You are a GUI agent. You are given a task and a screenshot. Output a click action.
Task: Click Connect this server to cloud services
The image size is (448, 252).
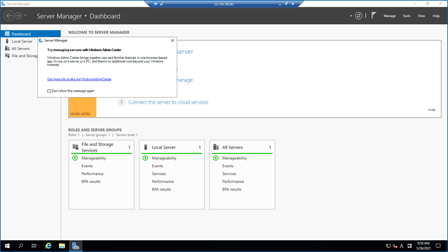pyautogui.click(x=168, y=102)
